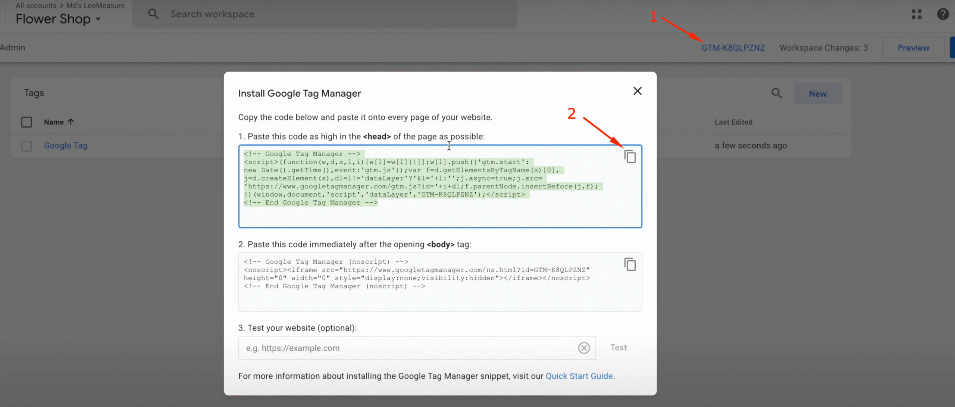Sort tags by Name column arrow
This screenshot has height=407, width=955.
71,122
